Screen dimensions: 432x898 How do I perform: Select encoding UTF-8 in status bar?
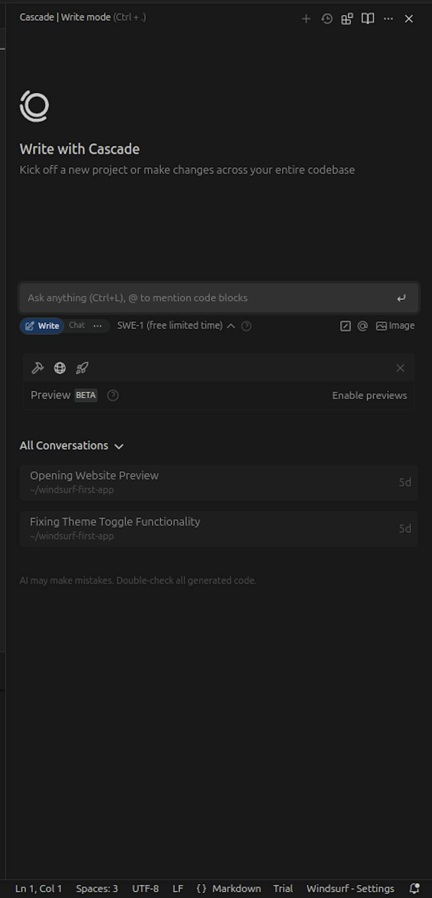pos(145,889)
